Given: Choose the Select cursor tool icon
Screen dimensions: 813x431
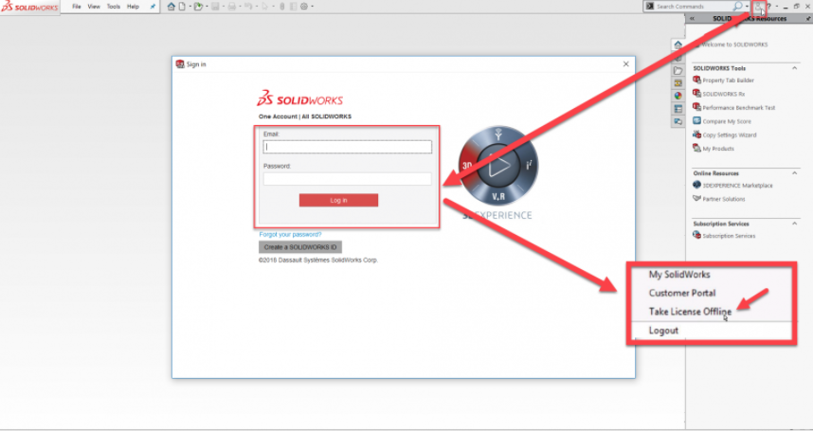Looking at the screenshot, I should click(x=265, y=7).
